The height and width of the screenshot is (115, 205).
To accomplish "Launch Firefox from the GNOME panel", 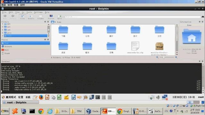I will click(x=41, y=97).
